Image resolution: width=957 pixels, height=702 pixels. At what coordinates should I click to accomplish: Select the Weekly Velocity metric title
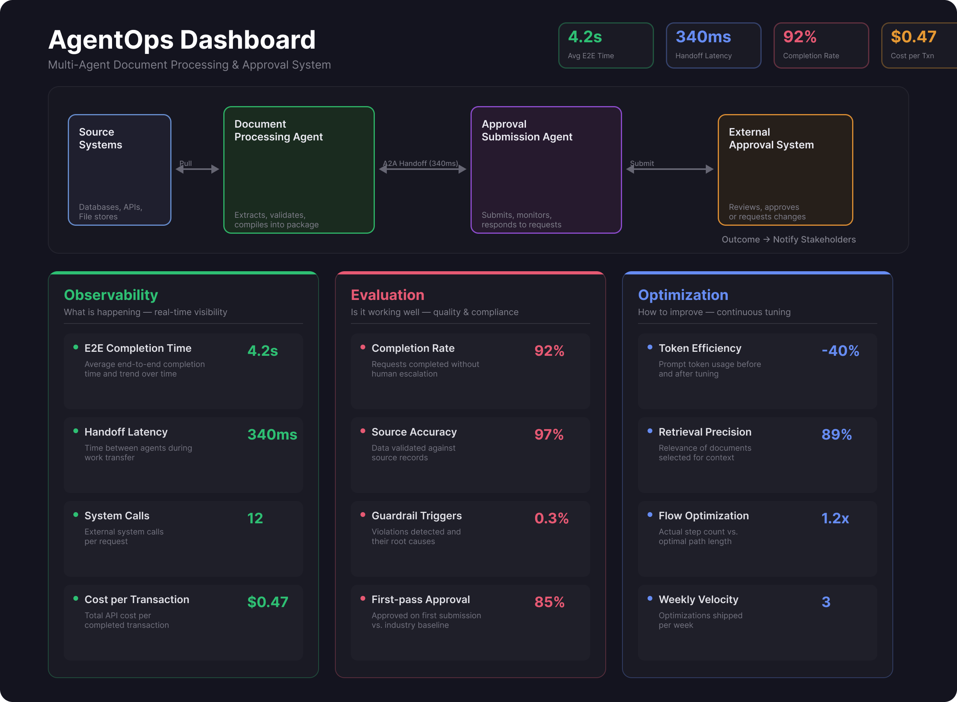698,599
